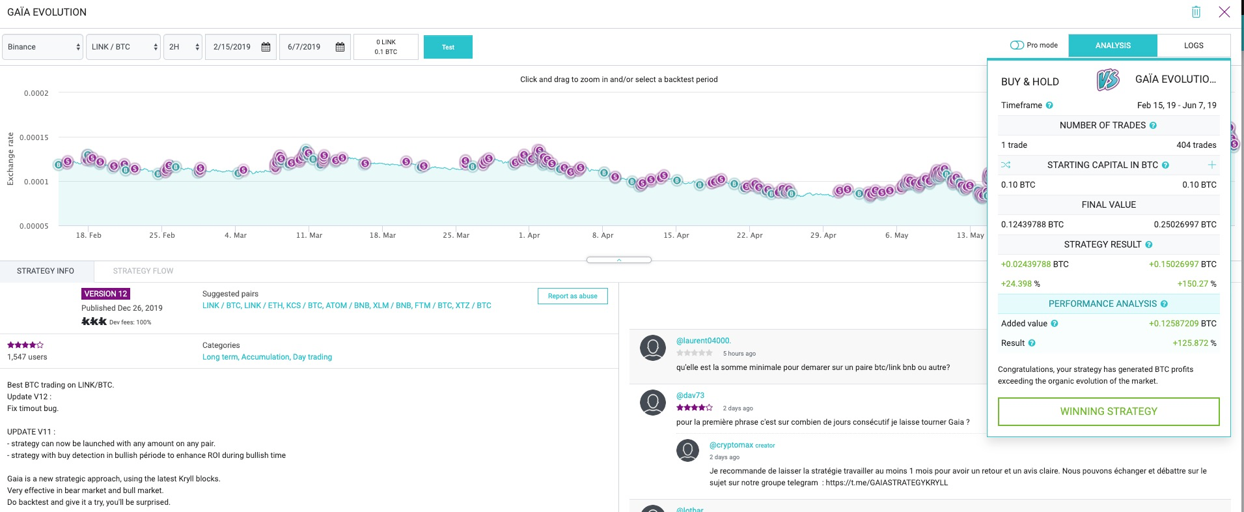Click the Dev fees: 100% text
Viewport: 1244px width, 512px height.
[130, 322]
